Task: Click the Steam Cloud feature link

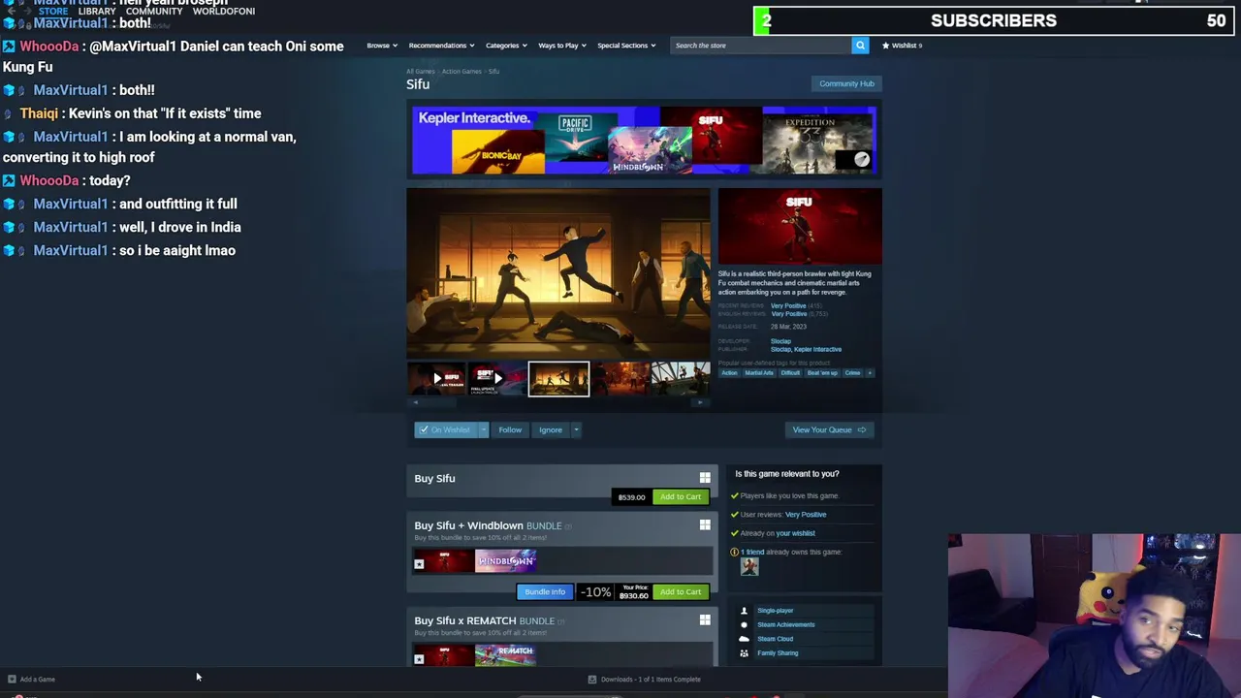Action: pyautogui.click(x=775, y=639)
